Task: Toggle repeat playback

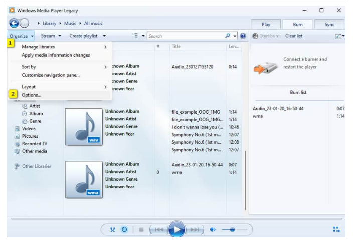Action: (x=124, y=230)
